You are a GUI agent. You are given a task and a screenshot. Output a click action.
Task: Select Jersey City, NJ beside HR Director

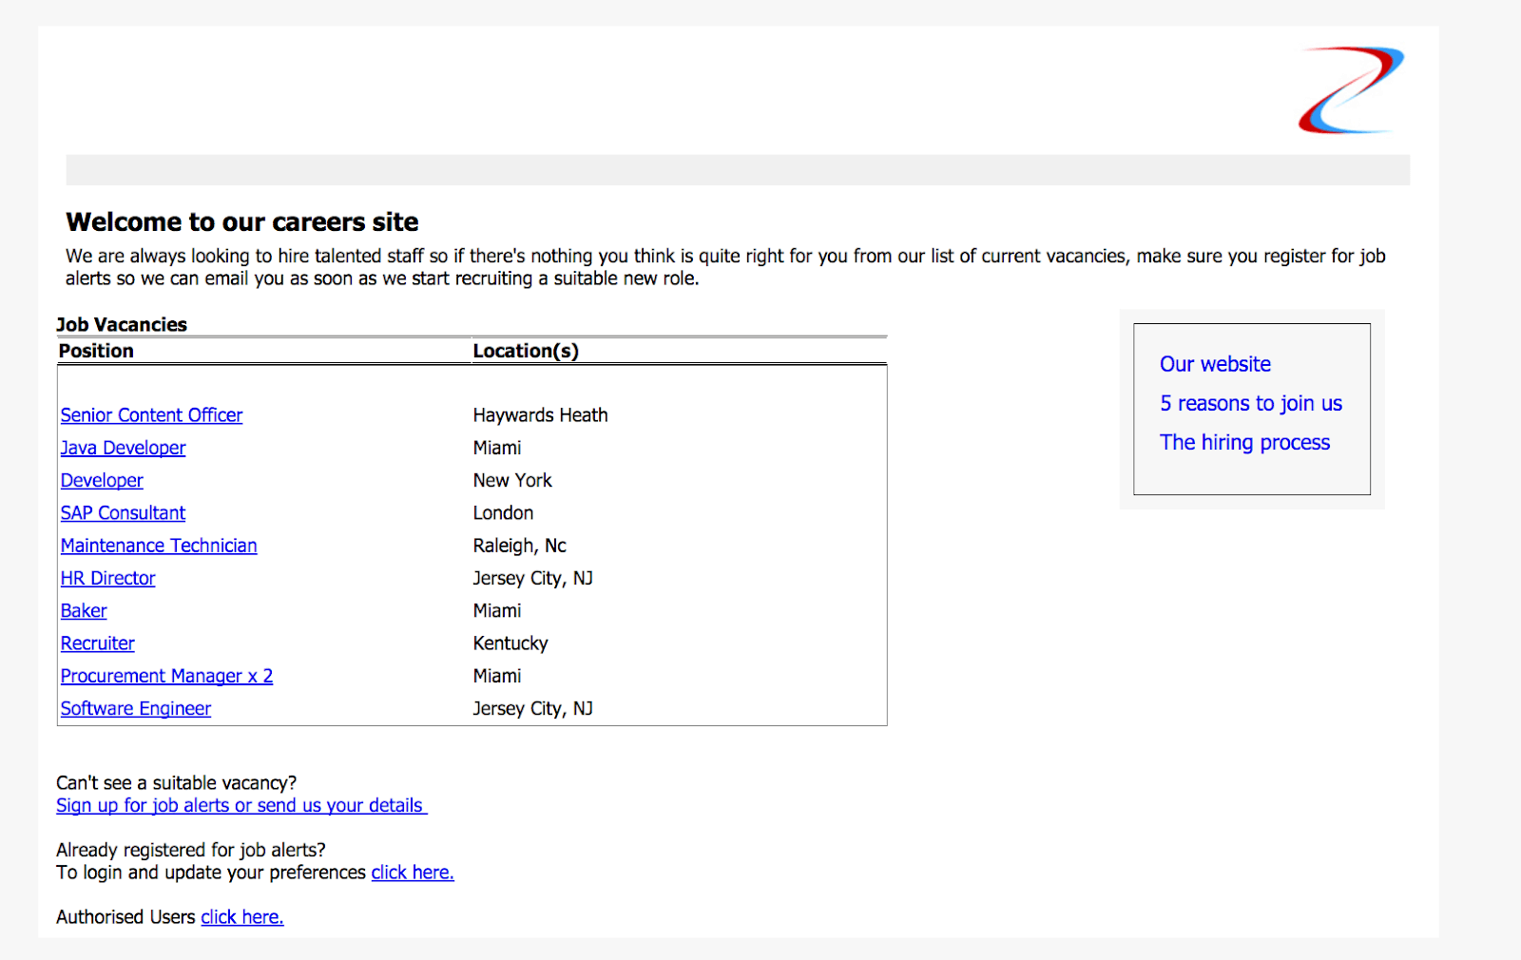click(532, 578)
